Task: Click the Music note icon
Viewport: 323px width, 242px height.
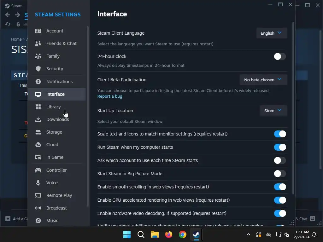Action: coord(38,221)
